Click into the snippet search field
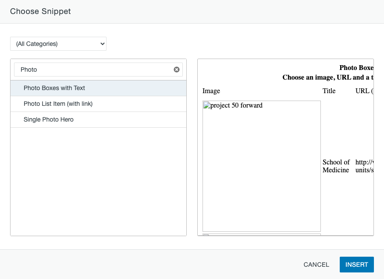 [x=94, y=70]
